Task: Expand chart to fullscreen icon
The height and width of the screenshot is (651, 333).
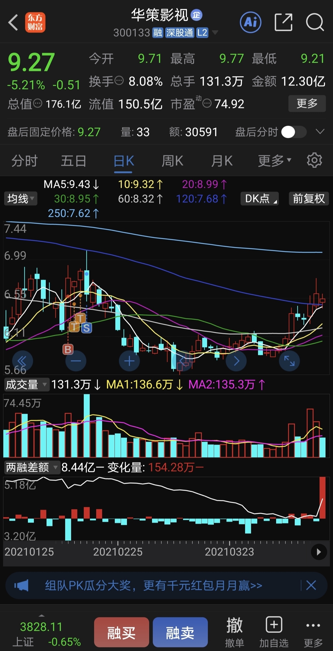Action: click(289, 361)
